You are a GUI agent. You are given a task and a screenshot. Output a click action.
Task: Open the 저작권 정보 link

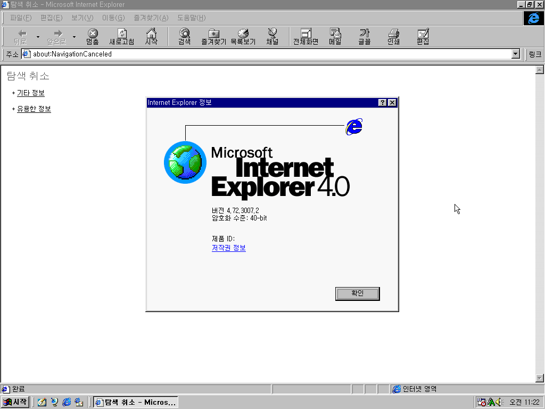pos(229,248)
